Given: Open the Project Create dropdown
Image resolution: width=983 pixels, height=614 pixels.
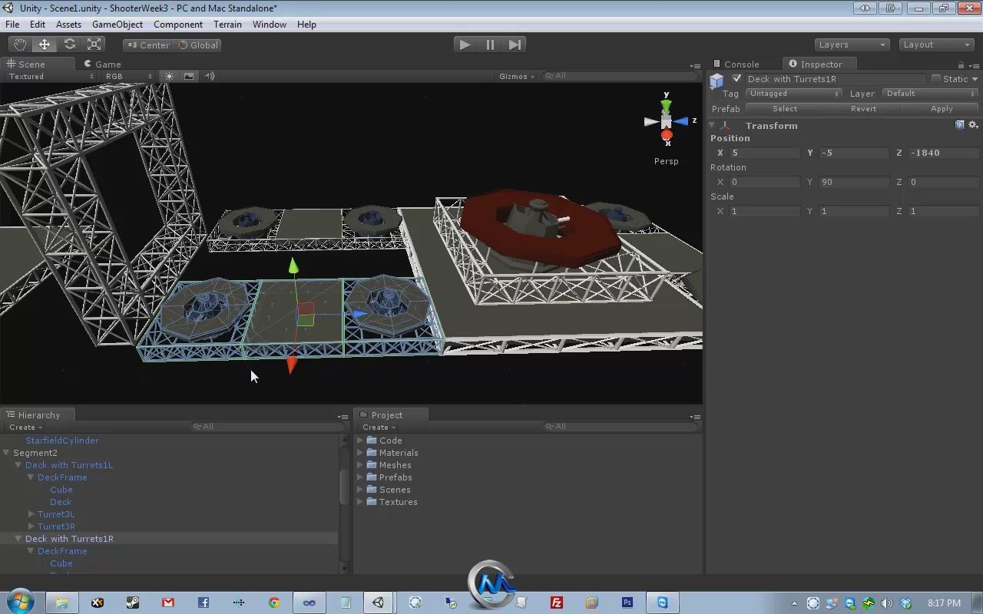Looking at the screenshot, I should [379, 427].
